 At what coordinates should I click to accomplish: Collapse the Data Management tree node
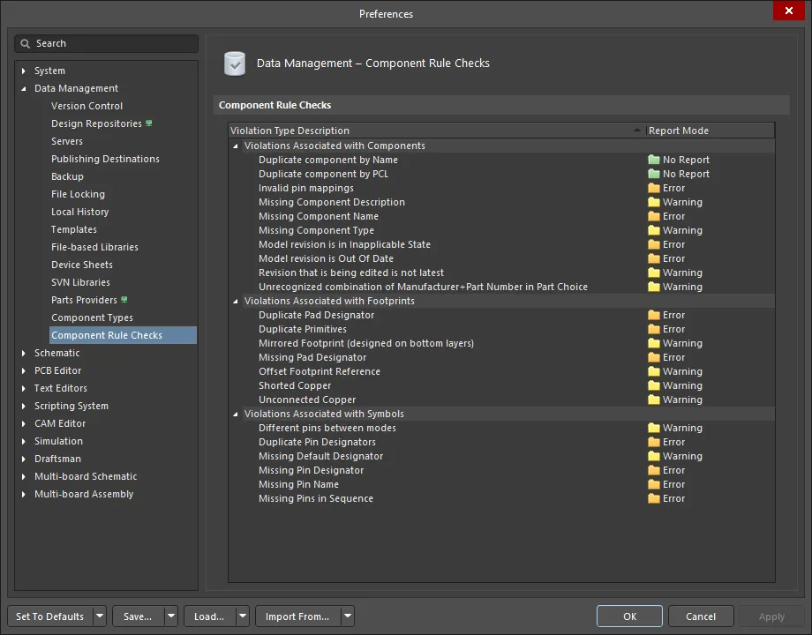[x=23, y=88]
